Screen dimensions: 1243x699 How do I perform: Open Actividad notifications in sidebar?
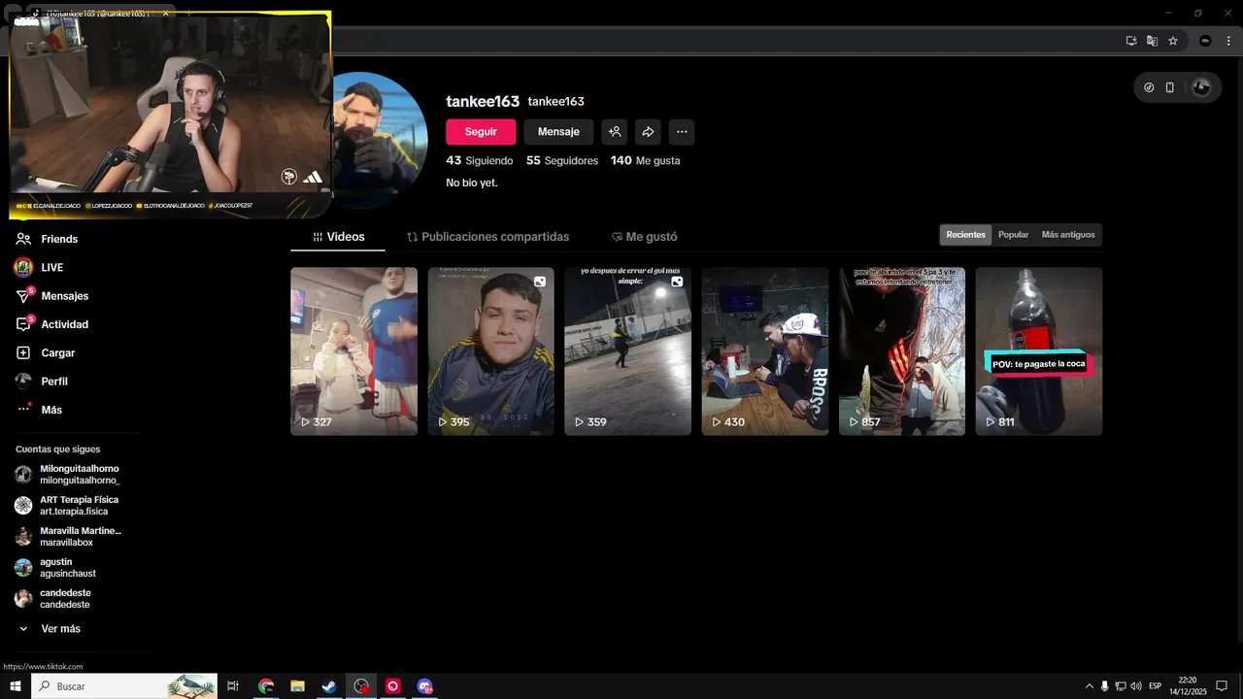point(64,324)
